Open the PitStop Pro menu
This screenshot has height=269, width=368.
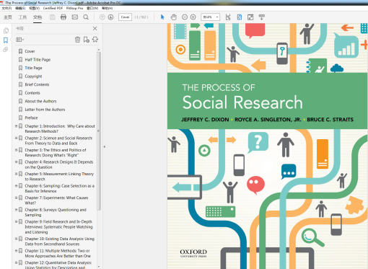tap(74, 8)
